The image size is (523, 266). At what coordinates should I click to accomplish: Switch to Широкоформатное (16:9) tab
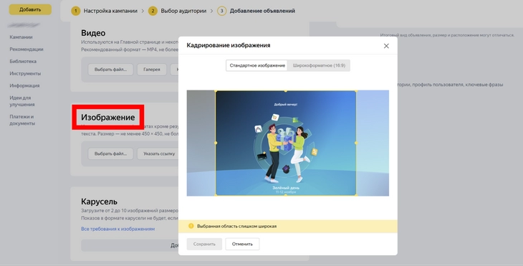[319, 65]
